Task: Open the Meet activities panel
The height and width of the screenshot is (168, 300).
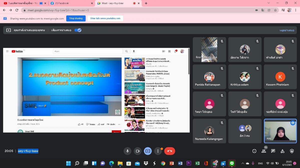Action: pos(282,151)
